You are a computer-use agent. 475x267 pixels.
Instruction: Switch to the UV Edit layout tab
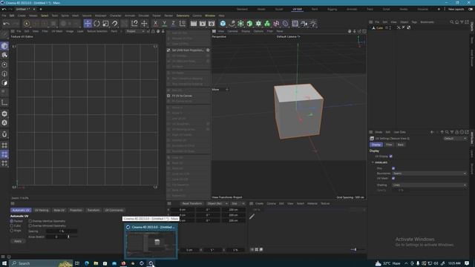click(297, 9)
